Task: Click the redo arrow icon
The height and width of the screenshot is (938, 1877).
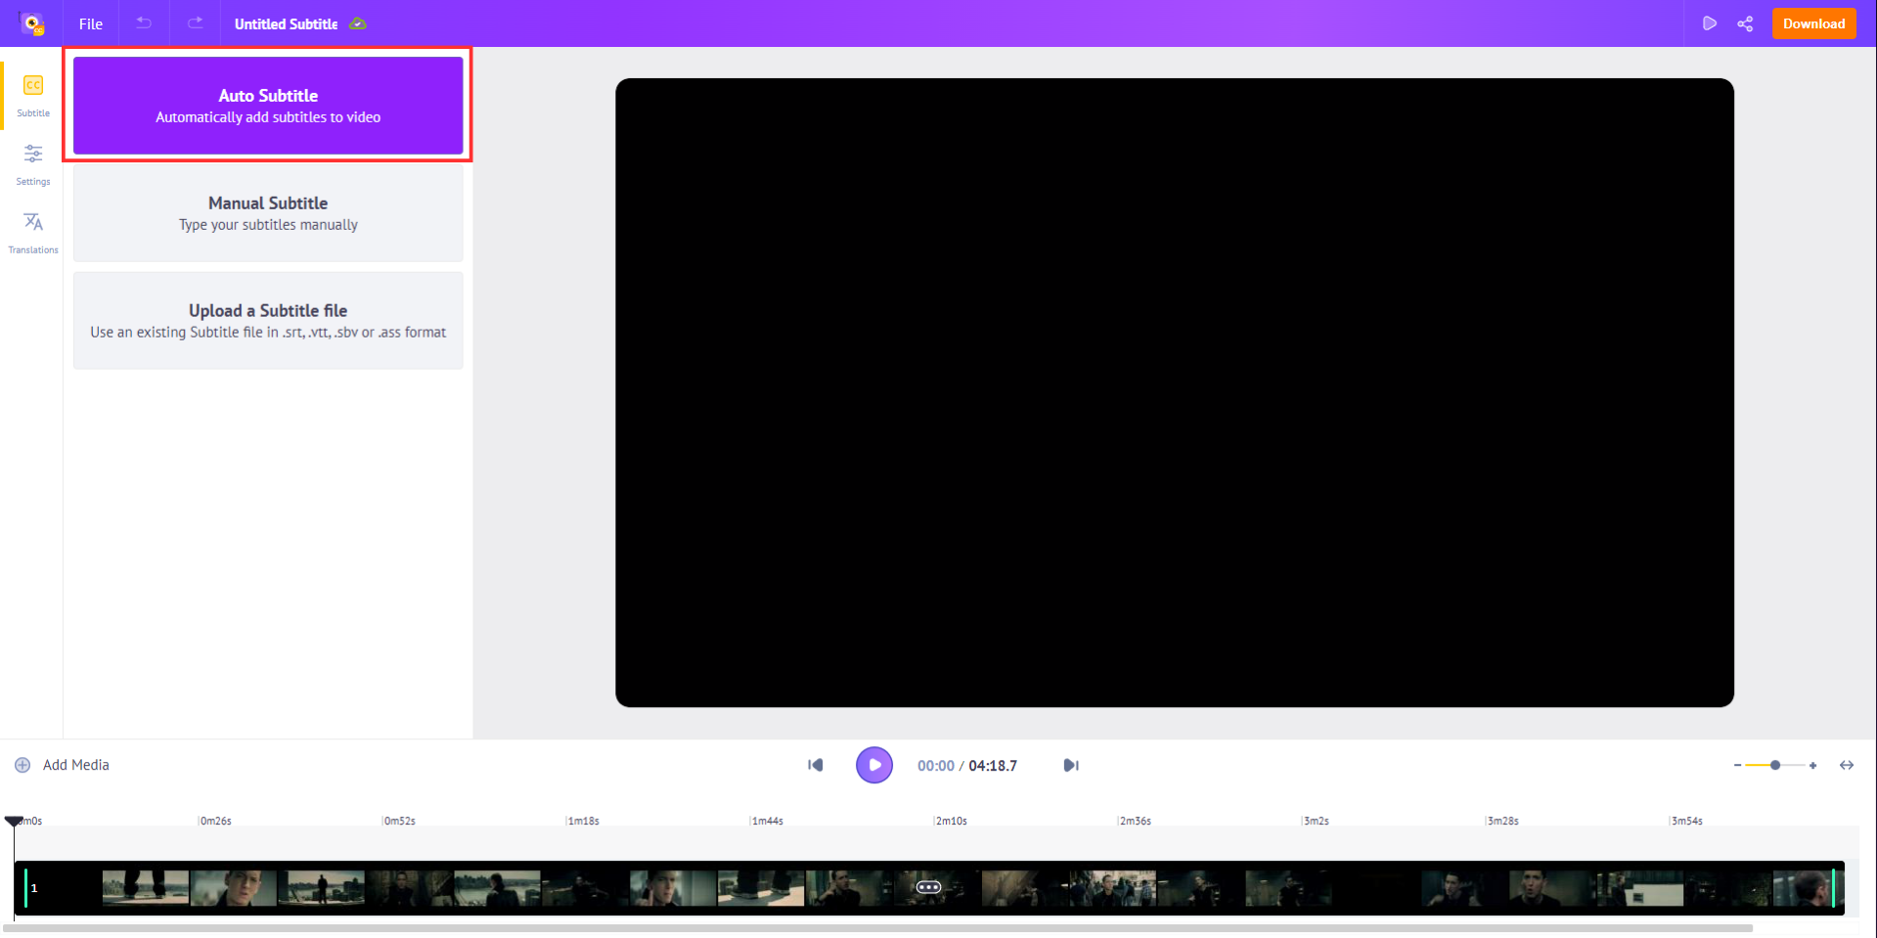Action: click(x=196, y=23)
